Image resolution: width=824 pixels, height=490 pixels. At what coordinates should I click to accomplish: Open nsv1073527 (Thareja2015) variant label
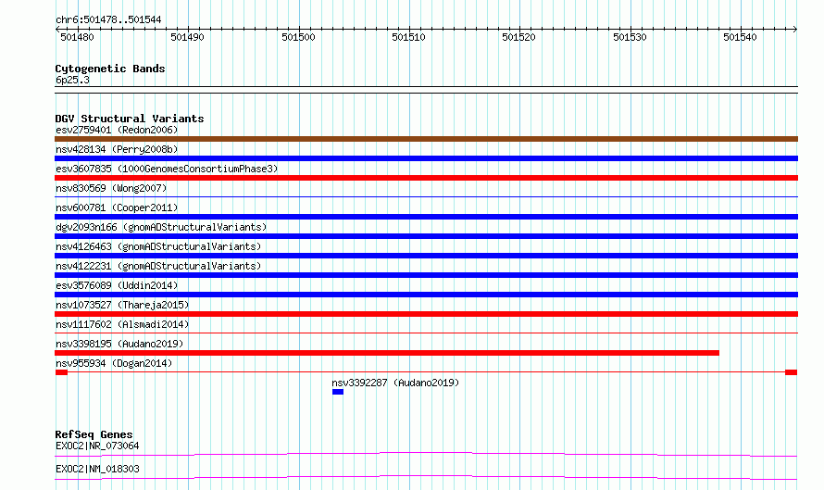tap(122, 305)
